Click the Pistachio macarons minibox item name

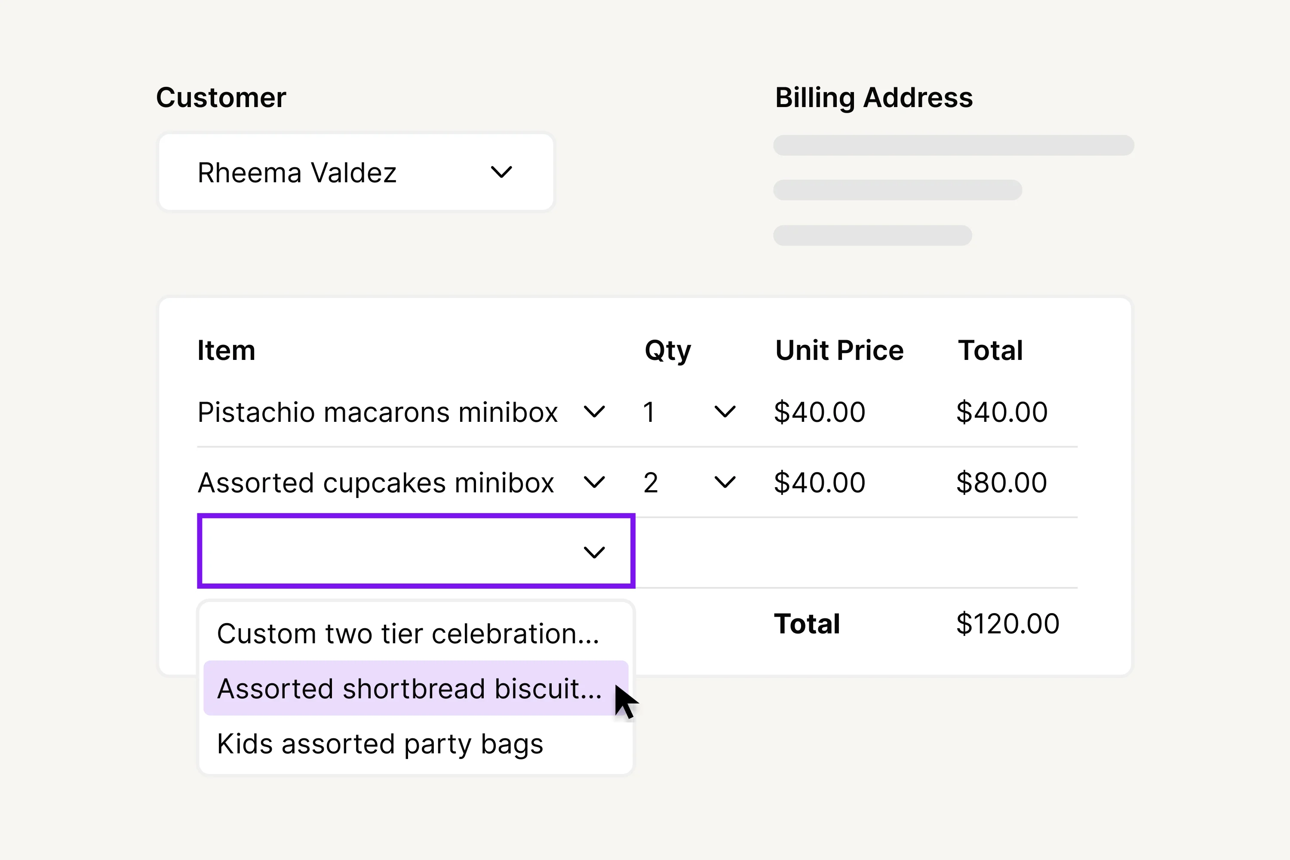378,412
